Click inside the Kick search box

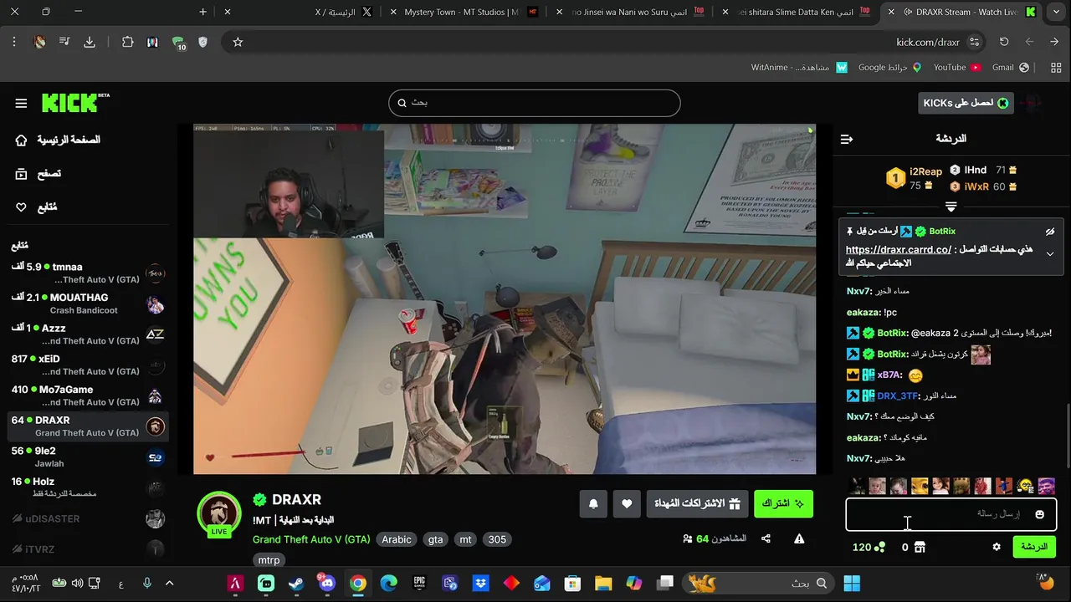pyautogui.click(x=534, y=103)
